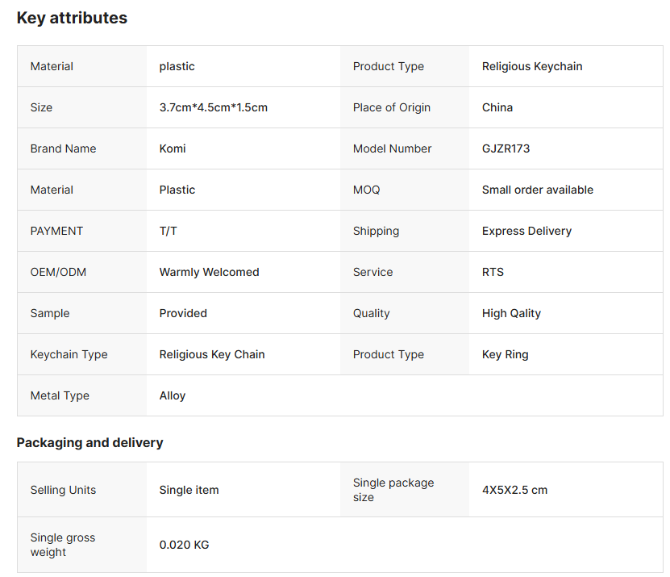
Task: Click the 'Express Delivery' shipping value
Action: click(526, 231)
